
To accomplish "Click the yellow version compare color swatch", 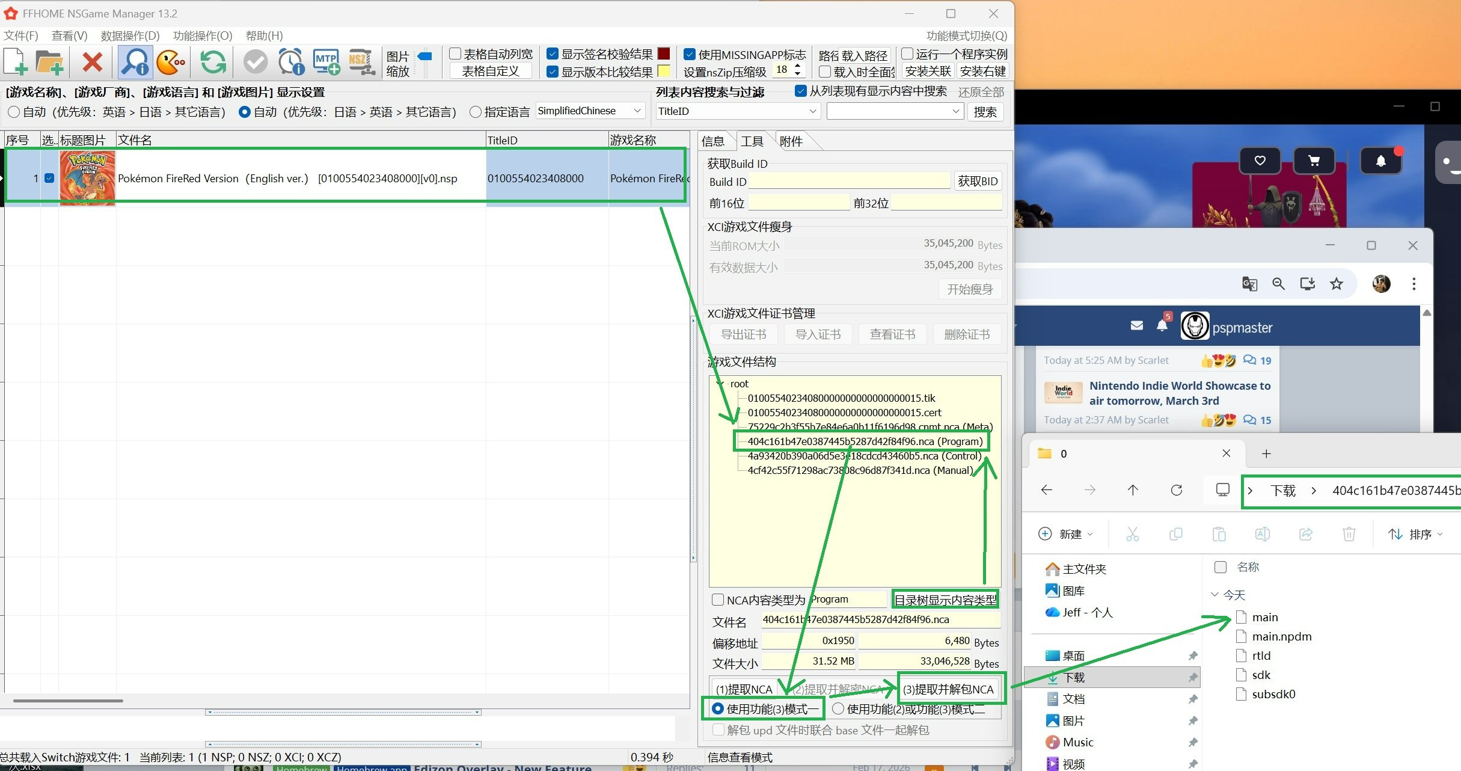I will coord(664,71).
